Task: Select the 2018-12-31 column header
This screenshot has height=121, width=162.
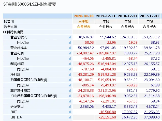Action: coord(128,16)
